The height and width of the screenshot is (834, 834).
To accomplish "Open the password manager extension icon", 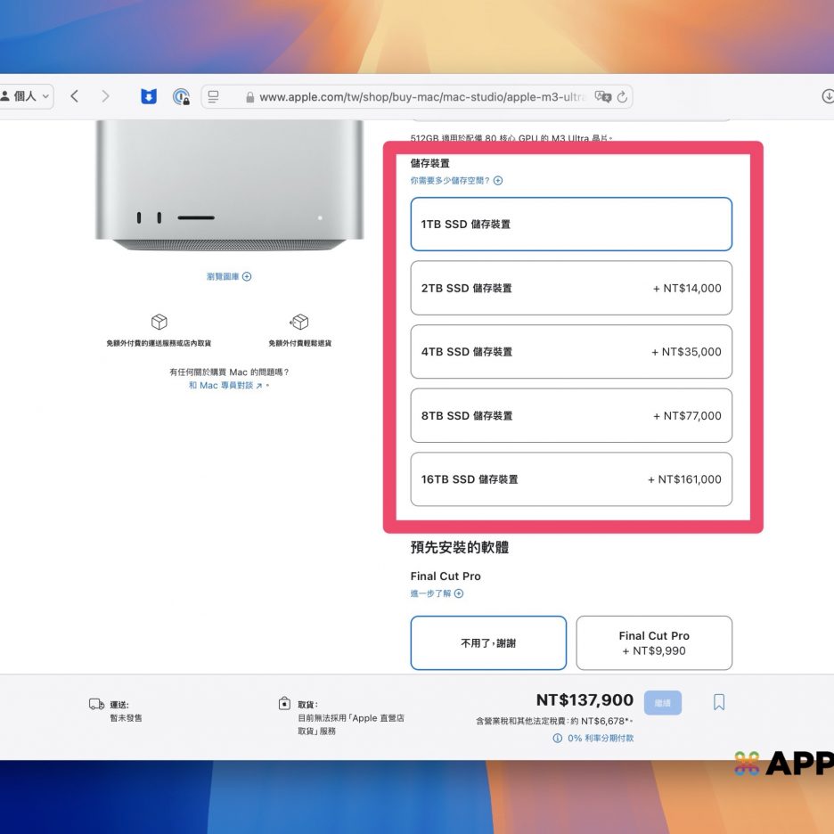I will coord(181,96).
